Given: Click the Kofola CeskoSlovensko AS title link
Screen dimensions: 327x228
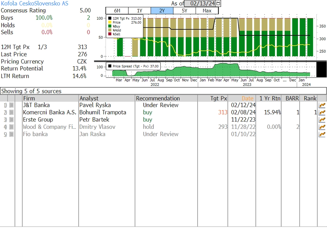Looking at the screenshot, I should [34, 3].
